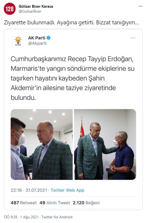Open Gülizar Bicer Karaca's red 128 avatar

click(x=10, y=9)
